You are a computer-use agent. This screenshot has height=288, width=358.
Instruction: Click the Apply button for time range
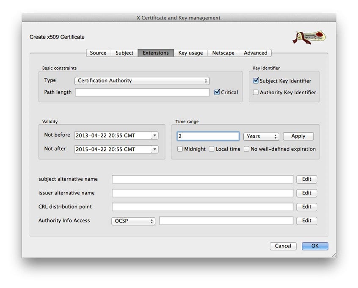point(298,136)
